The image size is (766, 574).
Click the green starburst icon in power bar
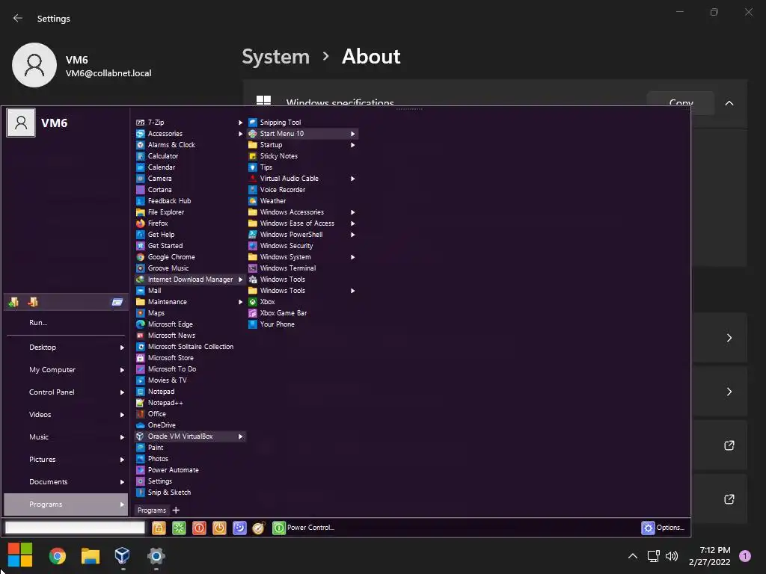pyautogui.click(x=179, y=528)
